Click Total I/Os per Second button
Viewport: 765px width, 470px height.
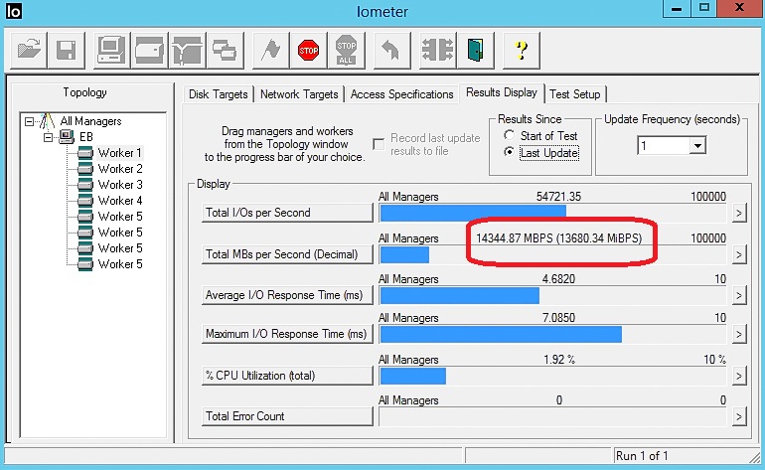click(287, 213)
